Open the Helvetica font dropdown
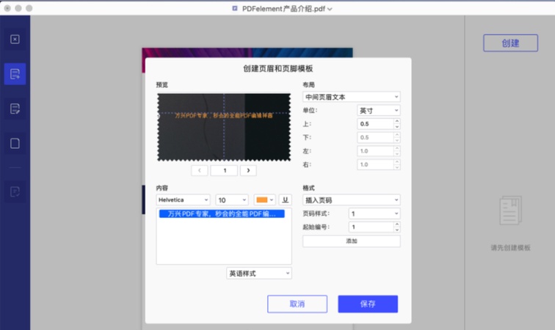Image resolution: width=555 pixels, height=330 pixels. pos(183,200)
